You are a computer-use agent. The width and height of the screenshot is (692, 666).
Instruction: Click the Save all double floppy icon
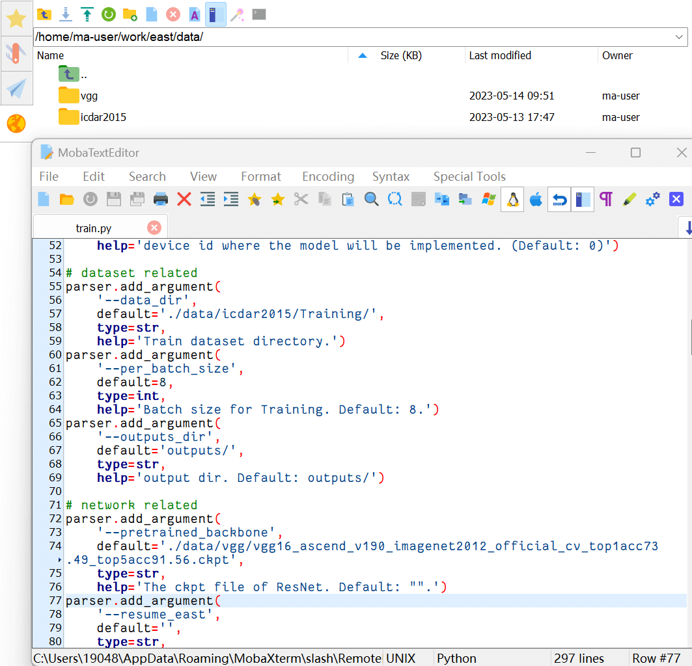point(137,200)
